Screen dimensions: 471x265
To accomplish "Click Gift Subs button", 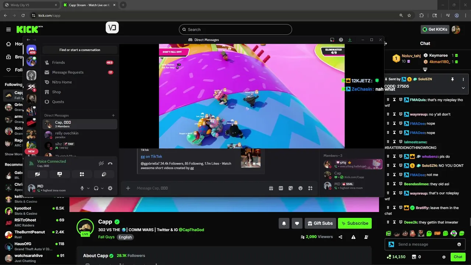I will click(319, 223).
